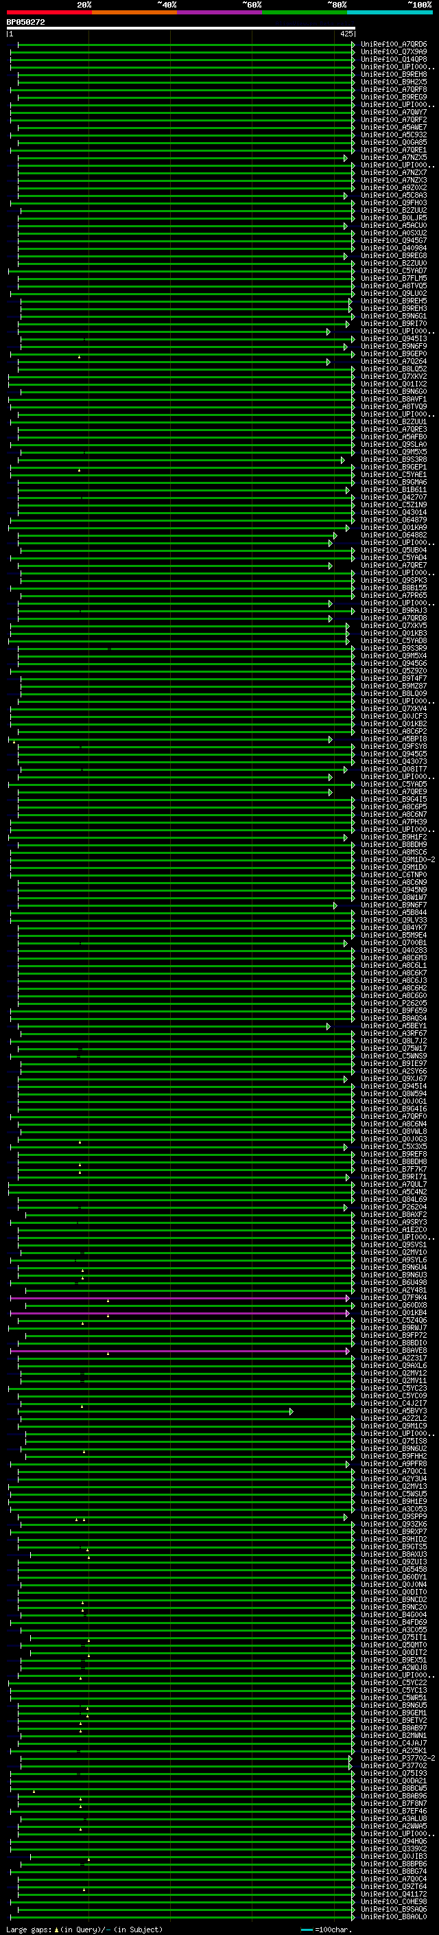Select the UniRef100_A5BYY3 label
Viewport: 439px width, 1935px height.
click(394, 1411)
